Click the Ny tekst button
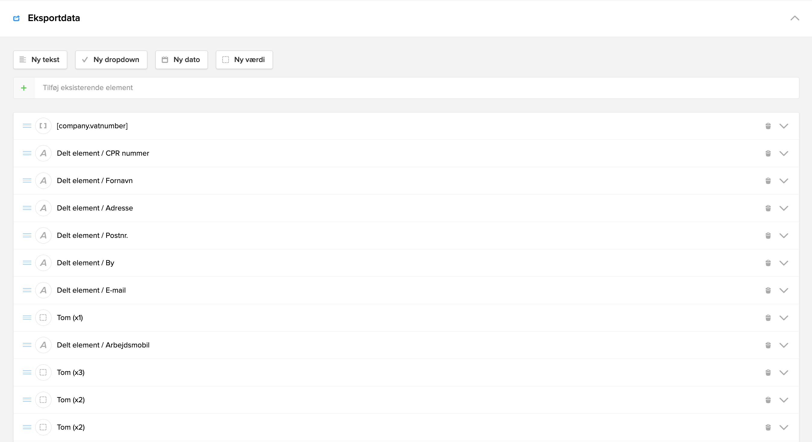The width and height of the screenshot is (812, 442). (40, 60)
